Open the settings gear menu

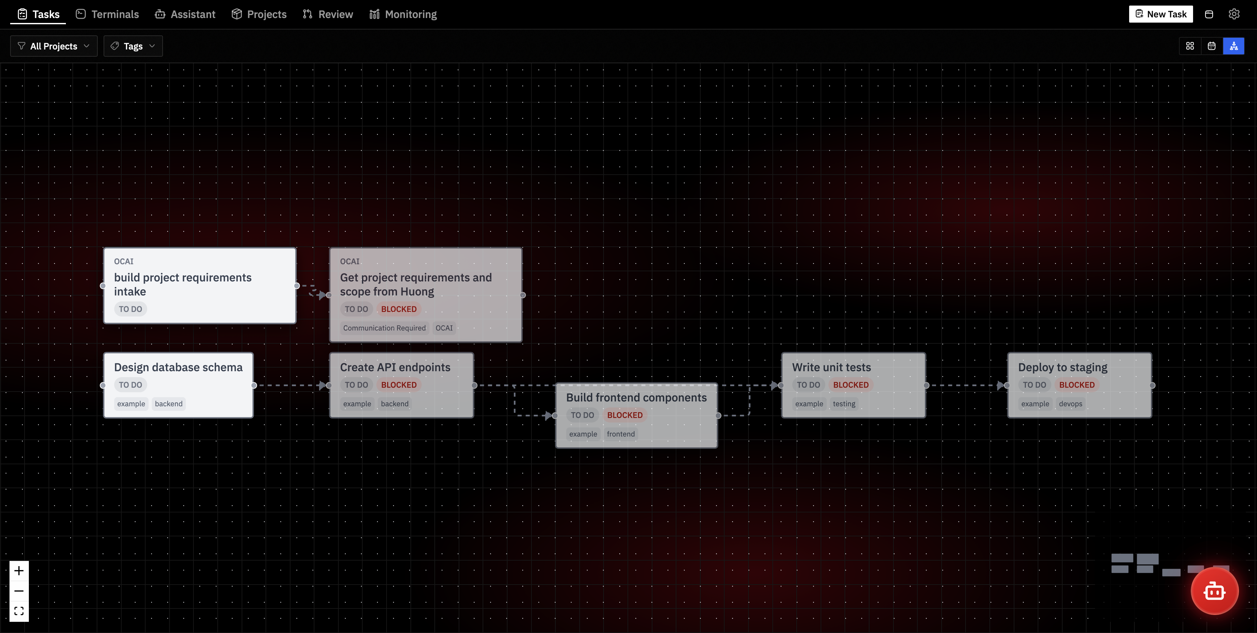coord(1234,14)
